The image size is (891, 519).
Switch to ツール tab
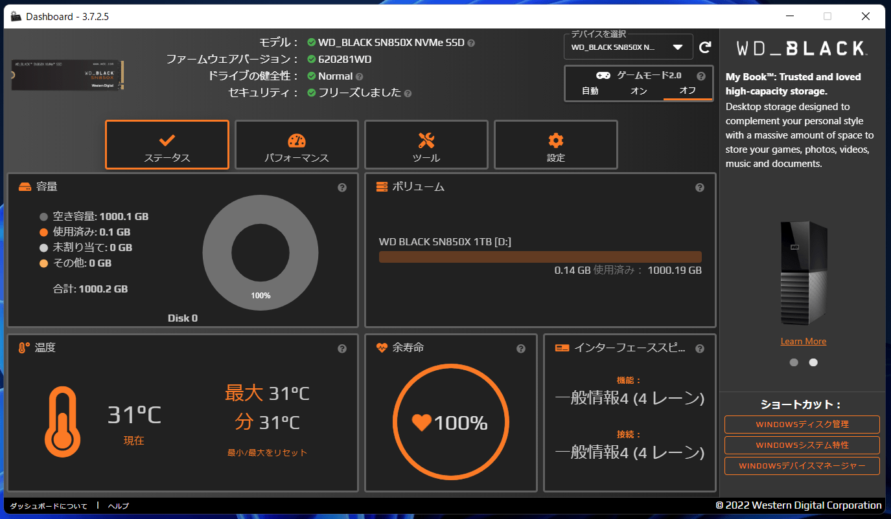pyautogui.click(x=426, y=145)
